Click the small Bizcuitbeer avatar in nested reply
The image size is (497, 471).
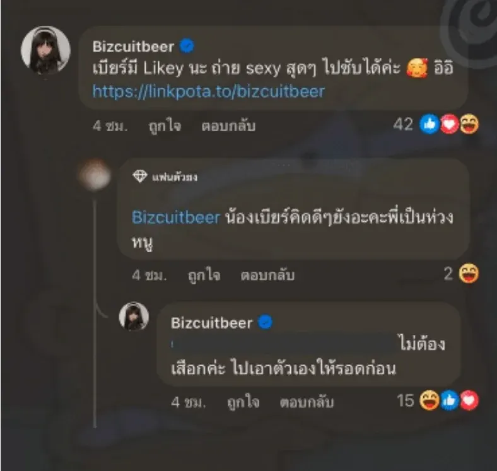click(134, 316)
